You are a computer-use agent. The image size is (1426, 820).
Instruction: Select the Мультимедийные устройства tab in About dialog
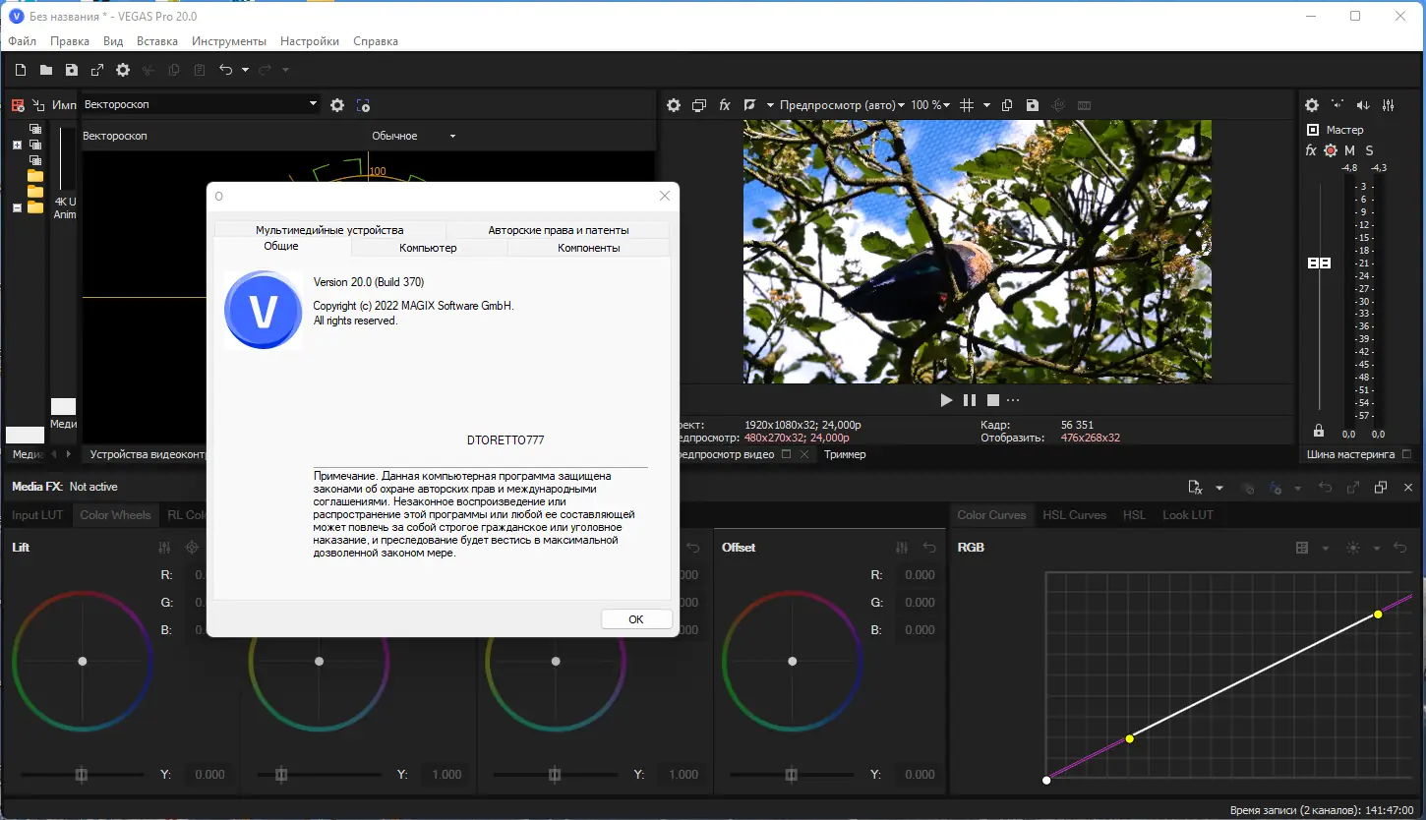tap(329, 230)
